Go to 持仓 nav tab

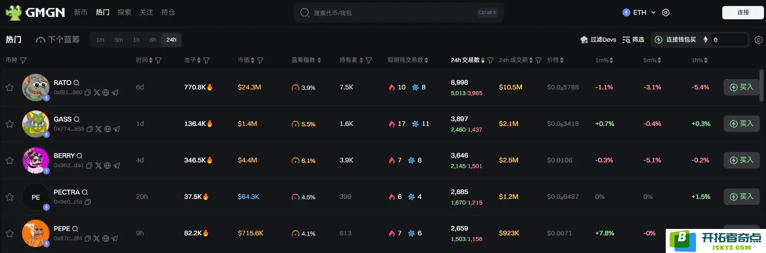(168, 12)
